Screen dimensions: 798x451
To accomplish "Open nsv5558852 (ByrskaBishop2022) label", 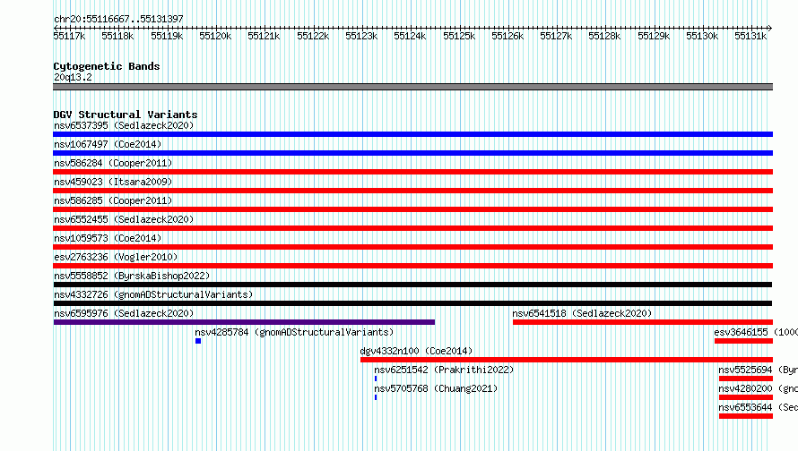I will 132,276.
